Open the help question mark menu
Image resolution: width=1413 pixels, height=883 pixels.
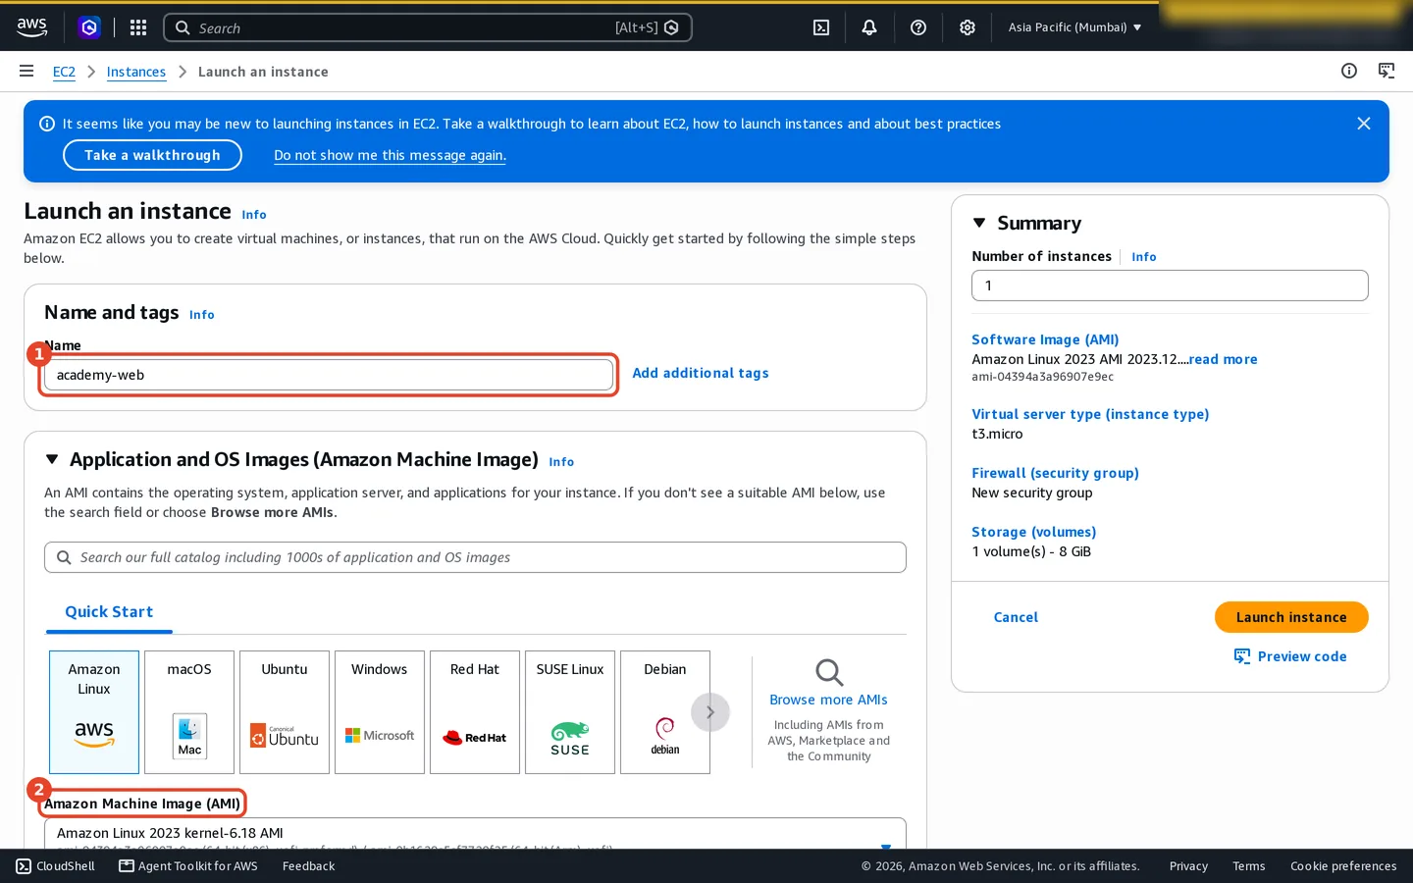click(x=918, y=27)
